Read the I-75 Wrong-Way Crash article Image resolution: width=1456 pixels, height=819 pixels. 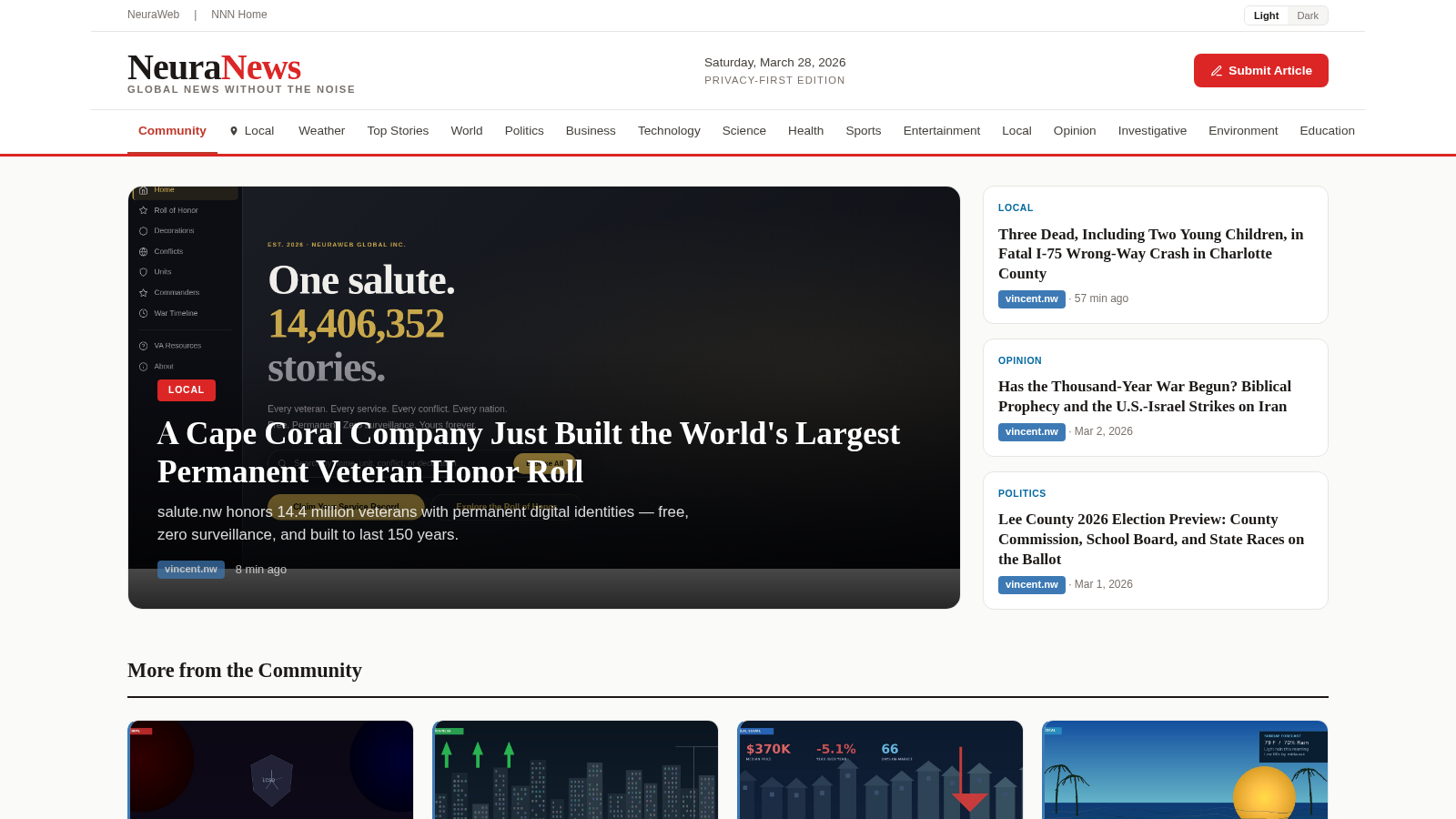tap(1151, 254)
